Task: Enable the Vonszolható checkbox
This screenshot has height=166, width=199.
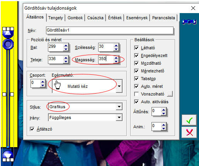Action: 136,94
